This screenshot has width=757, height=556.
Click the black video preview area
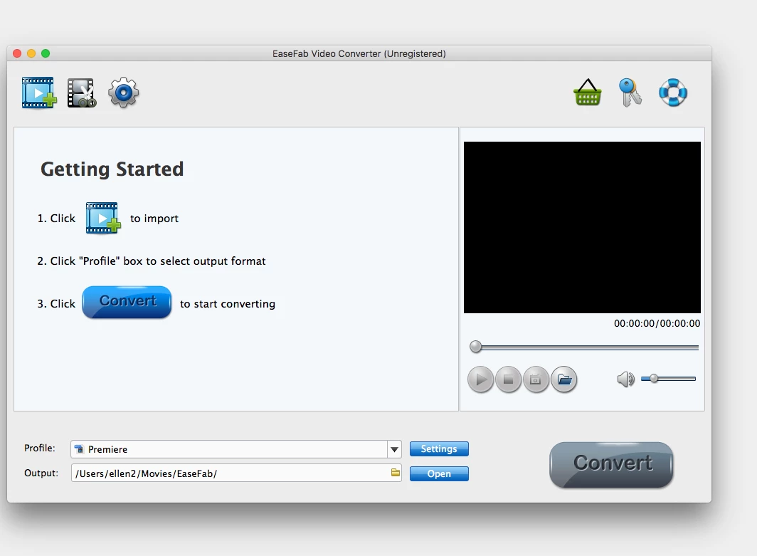coord(582,227)
